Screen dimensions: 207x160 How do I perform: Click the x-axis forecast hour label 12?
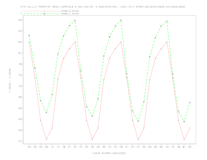(52, 147)
